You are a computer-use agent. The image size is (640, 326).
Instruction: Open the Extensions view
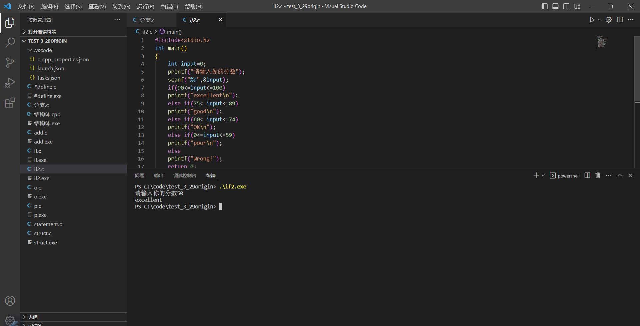(x=10, y=103)
